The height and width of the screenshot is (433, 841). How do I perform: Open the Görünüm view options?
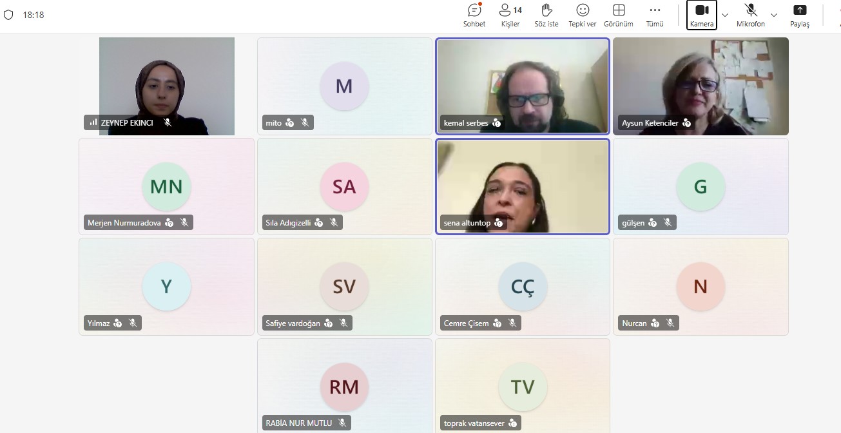(x=619, y=15)
